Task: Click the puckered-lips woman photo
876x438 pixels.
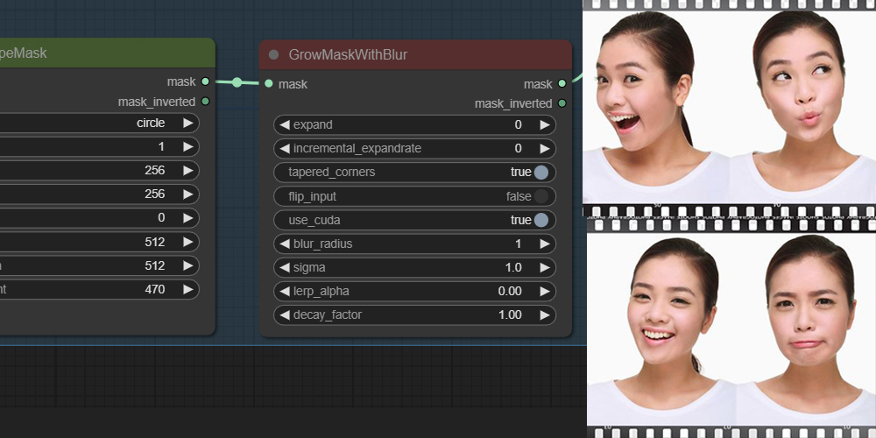Action: pos(802,106)
